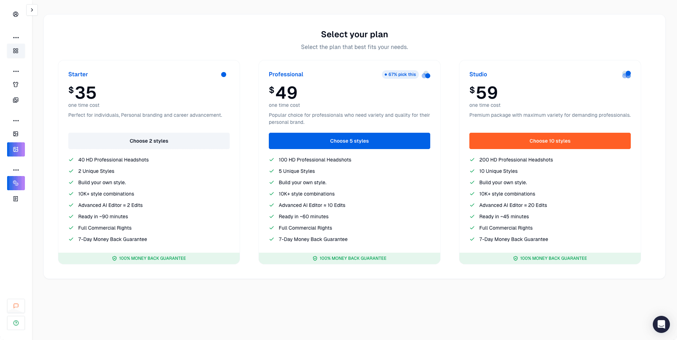
Task: Open the middle ellipsis menu in sidebar
Action: [16, 120]
